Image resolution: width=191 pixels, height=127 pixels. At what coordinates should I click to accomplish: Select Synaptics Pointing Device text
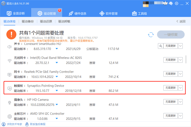tap(46, 86)
